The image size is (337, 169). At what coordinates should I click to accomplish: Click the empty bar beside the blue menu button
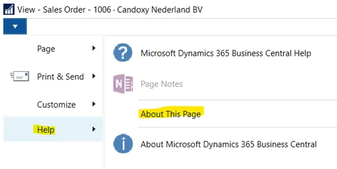coord(178,27)
